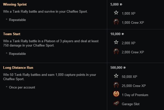Click the credits icon next to 10,000

coord(122,34)
